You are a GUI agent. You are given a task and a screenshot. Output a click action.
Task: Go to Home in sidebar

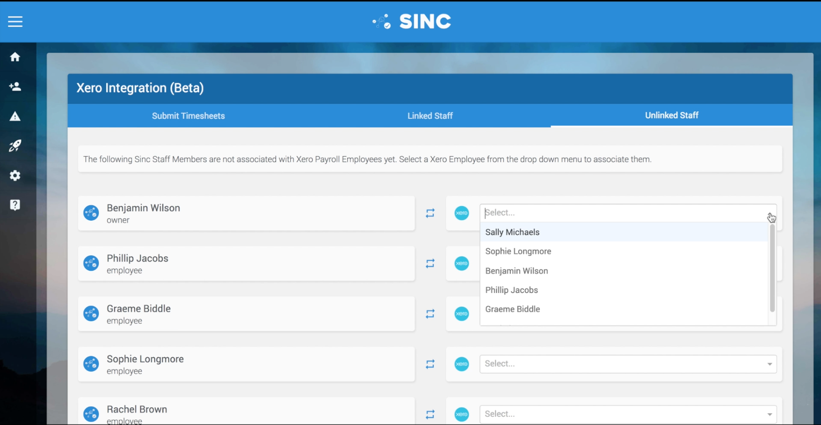(15, 57)
